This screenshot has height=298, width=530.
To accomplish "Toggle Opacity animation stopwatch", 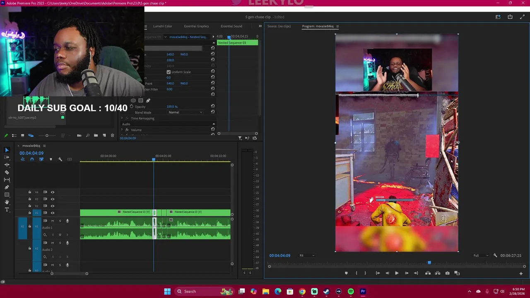I will coord(132,107).
